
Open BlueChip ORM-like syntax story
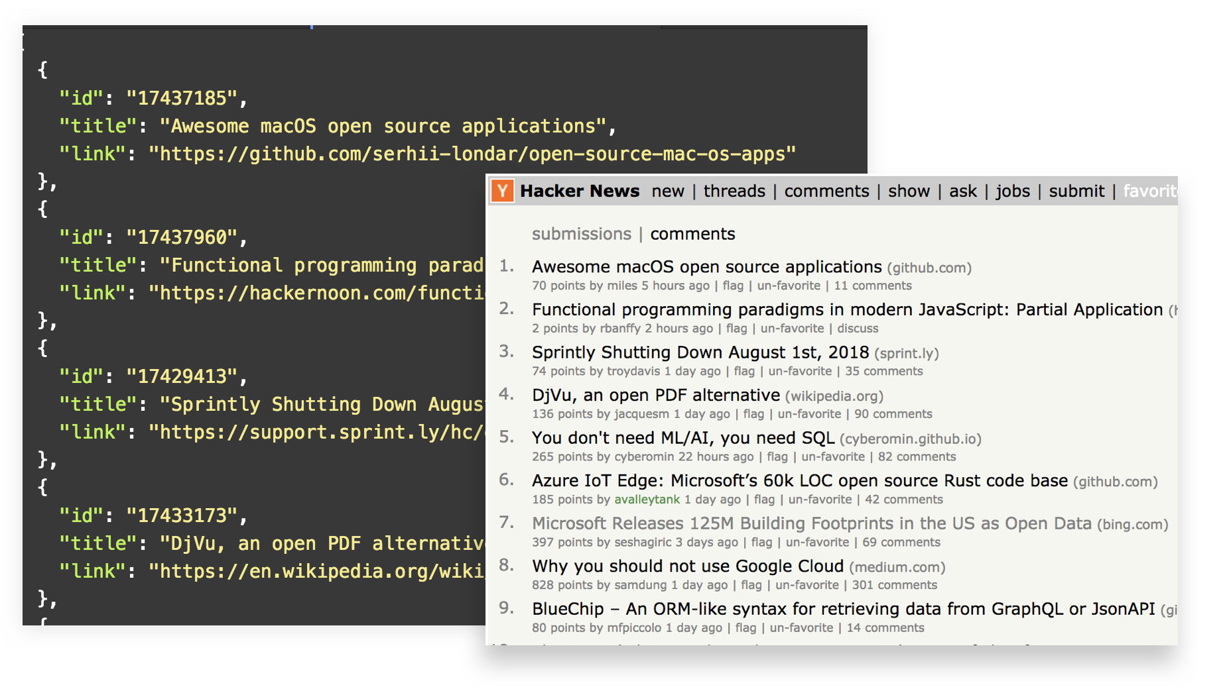tap(844, 609)
